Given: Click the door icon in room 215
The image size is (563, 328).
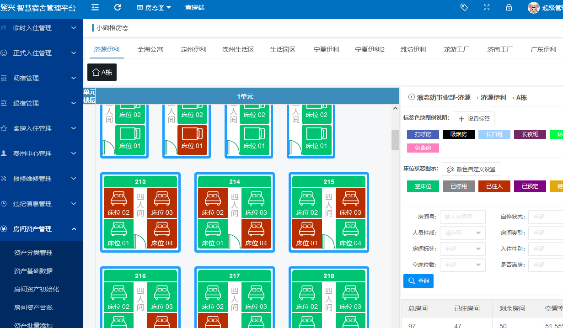Looking at the screenshot, I should pos(328,241).
